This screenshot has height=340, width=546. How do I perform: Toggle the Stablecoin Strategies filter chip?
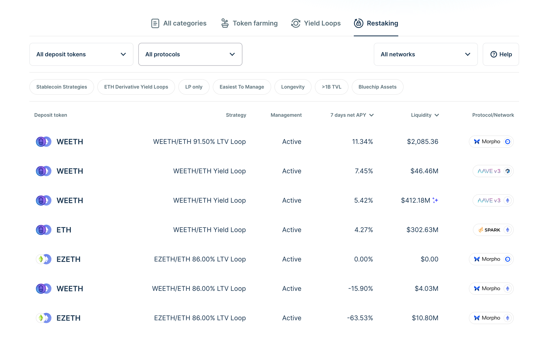(62, 87)
